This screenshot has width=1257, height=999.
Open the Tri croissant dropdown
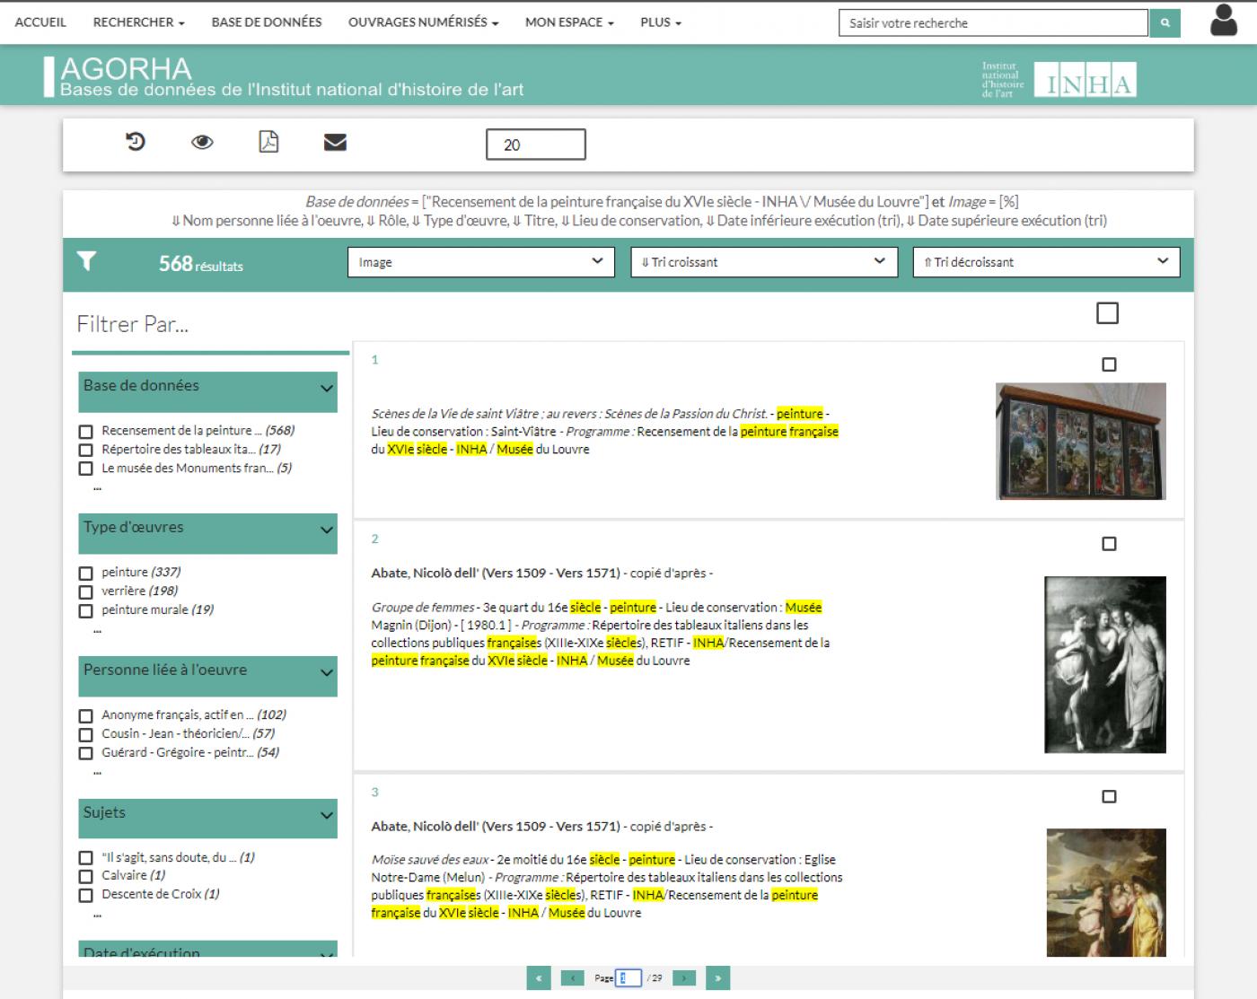[x=764, y=262]
